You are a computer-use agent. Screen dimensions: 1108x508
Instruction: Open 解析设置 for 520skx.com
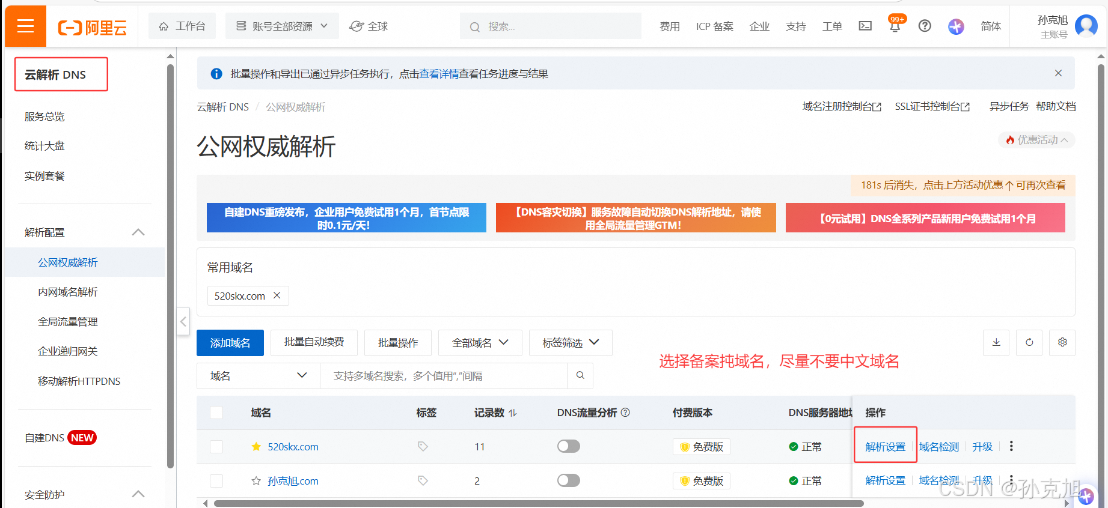[885, 446]
